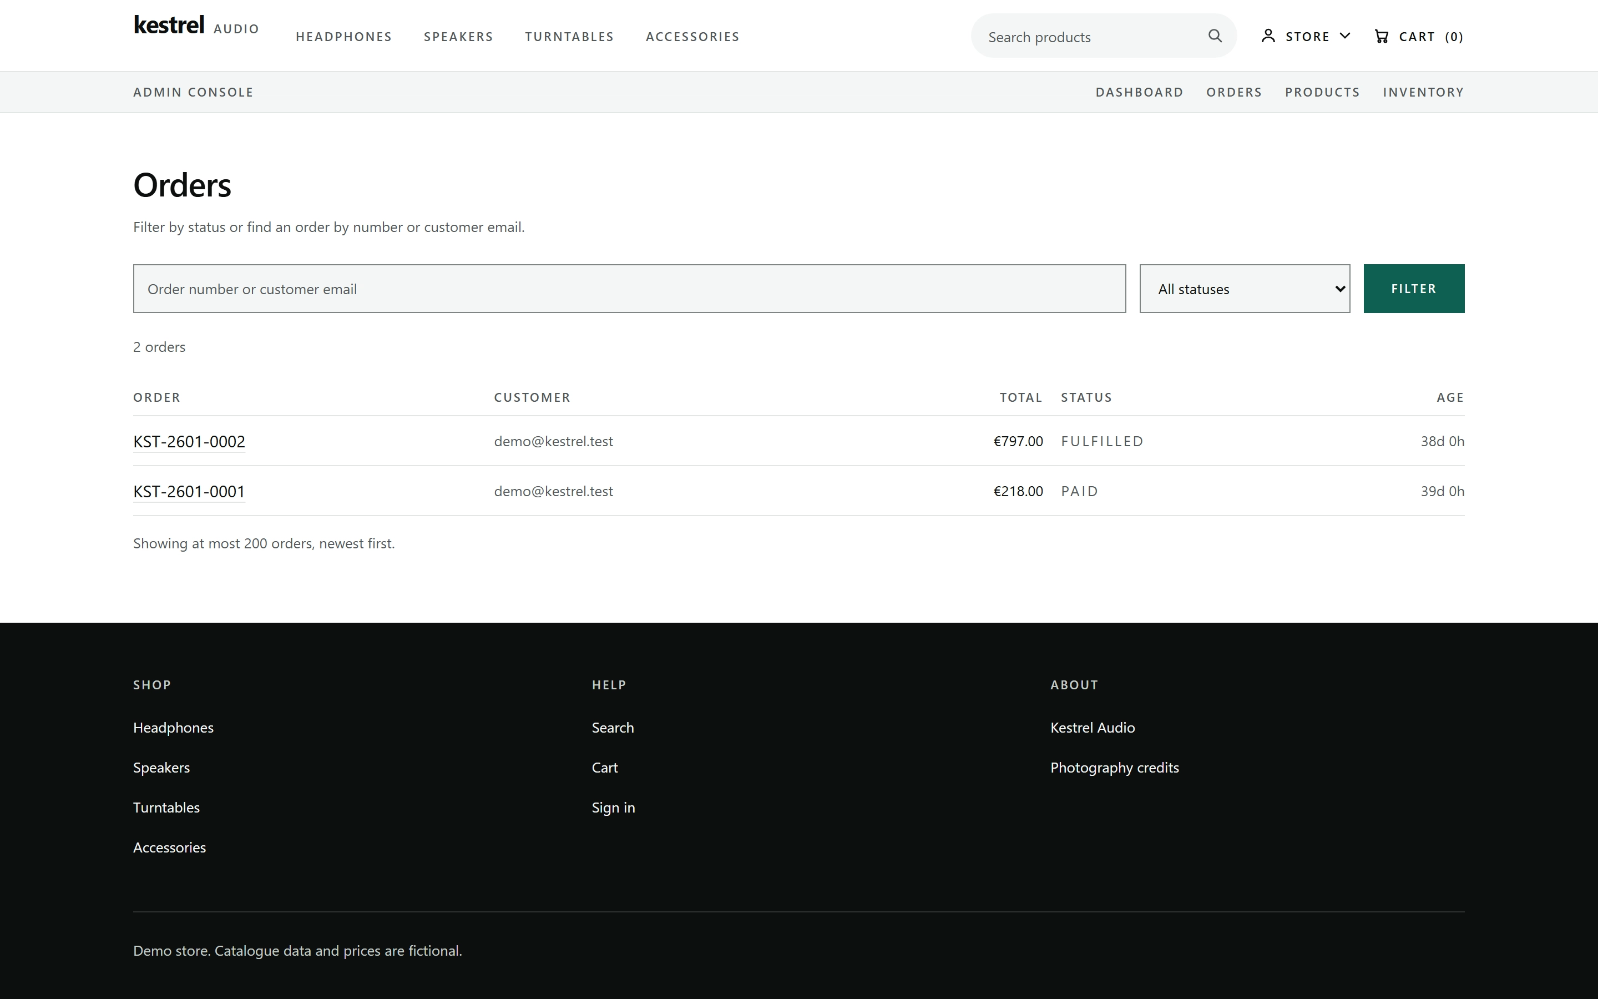Click the 39d 0h age value

tap(1442, 492)
